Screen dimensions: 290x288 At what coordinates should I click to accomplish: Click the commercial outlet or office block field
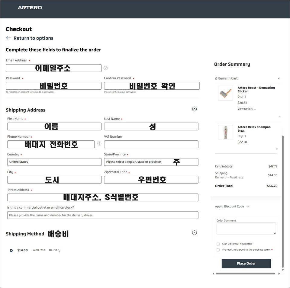pos(103,215)
